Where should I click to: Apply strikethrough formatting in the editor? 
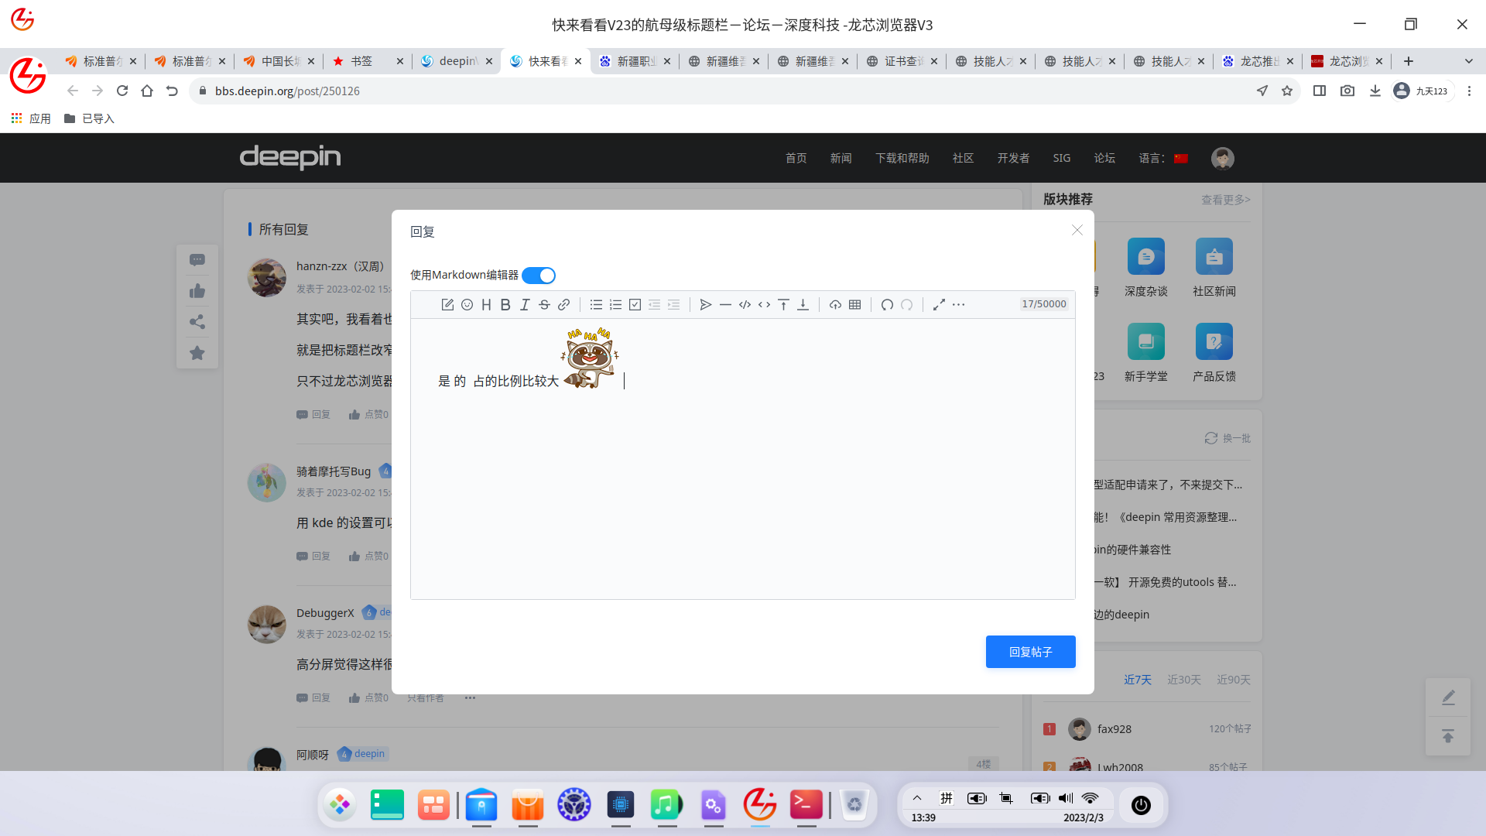(x=544, y=305)
